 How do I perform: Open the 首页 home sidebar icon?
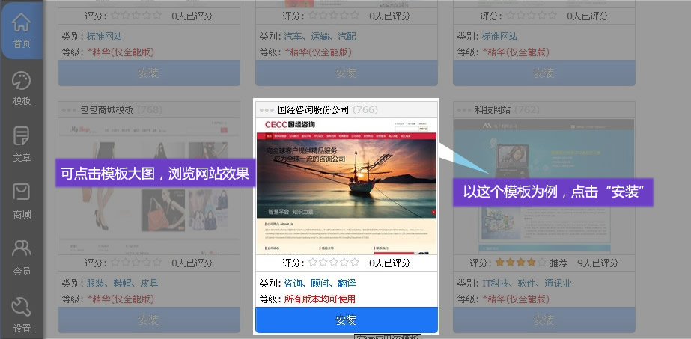[22, 30]
